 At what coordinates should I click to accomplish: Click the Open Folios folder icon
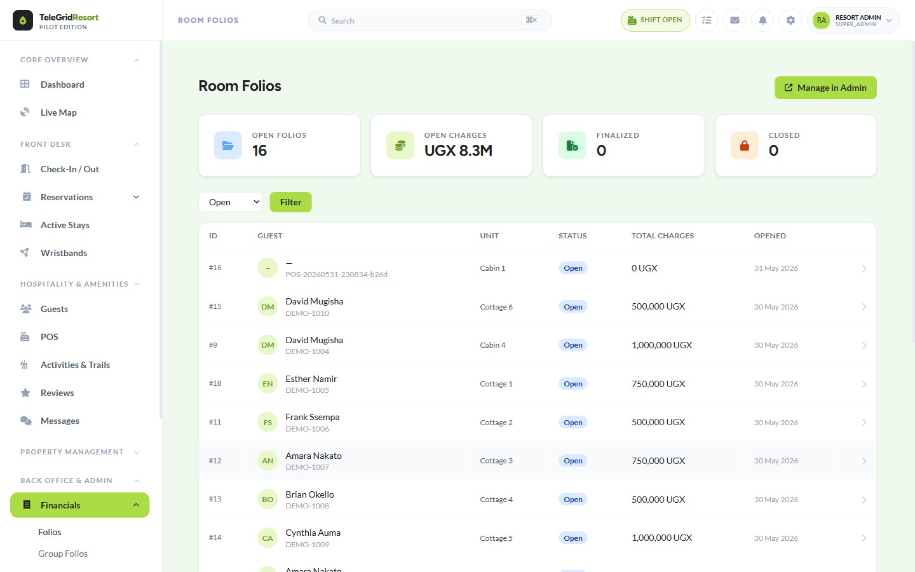pos(227,146)
